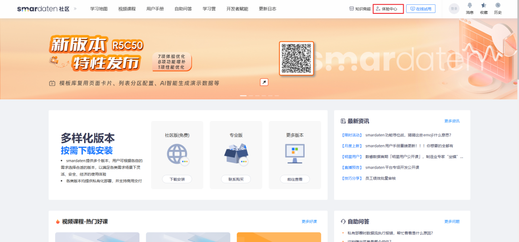This screenshot has height=242, width=519.
Task: Click the 前往查看 button
Action: click(295, 179)
